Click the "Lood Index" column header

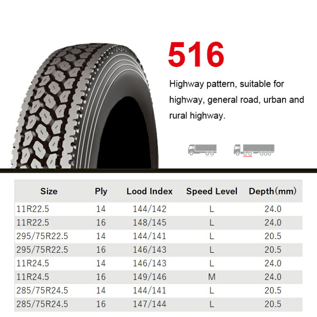point(150,191)
